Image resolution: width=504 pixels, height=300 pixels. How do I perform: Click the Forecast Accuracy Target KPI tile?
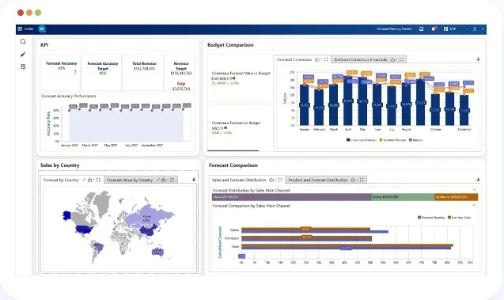[x=101, y=72]
